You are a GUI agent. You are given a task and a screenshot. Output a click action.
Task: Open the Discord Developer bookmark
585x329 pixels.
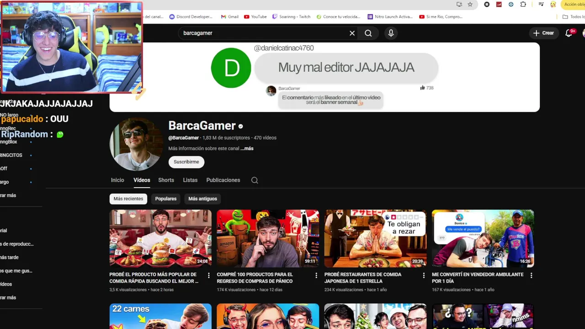click(x=191, y=16)
